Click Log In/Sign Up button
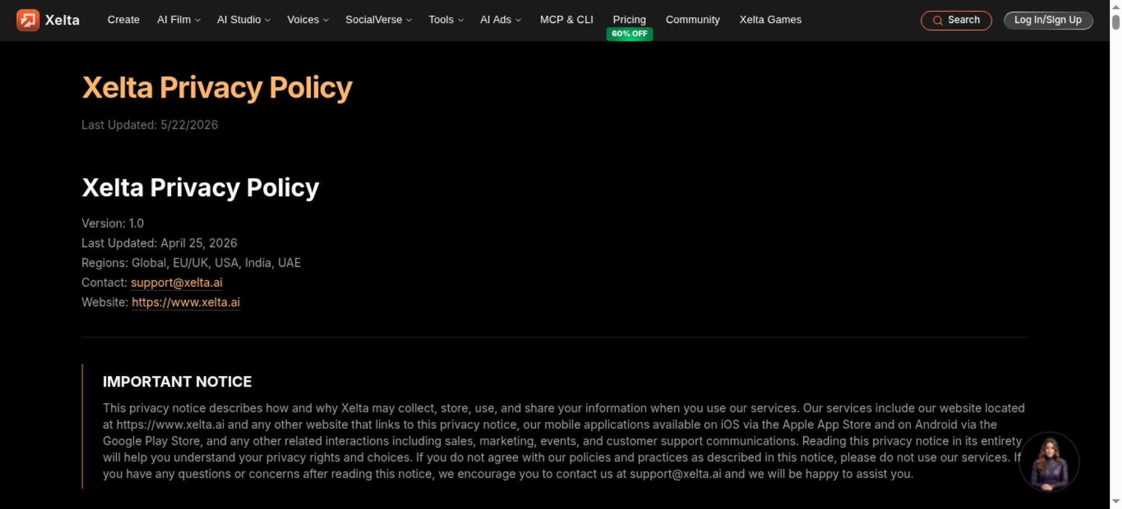 [1048, 20]
